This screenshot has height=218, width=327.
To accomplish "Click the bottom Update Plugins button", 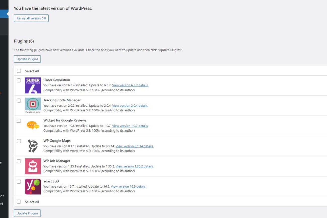I will tap(27, 213).
